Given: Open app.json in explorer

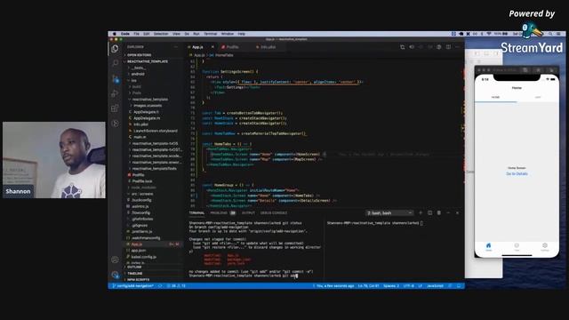Looking at the screenshot, I should (139, 251).
